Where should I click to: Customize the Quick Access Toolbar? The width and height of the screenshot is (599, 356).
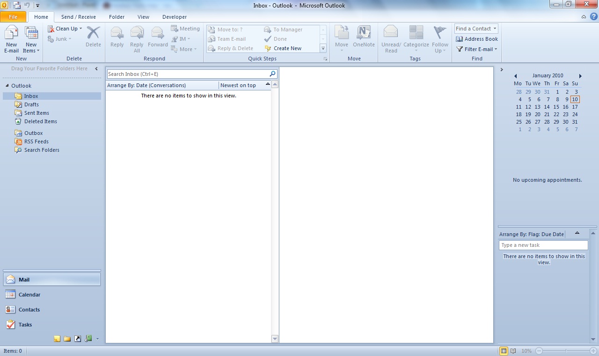(37, 6)
